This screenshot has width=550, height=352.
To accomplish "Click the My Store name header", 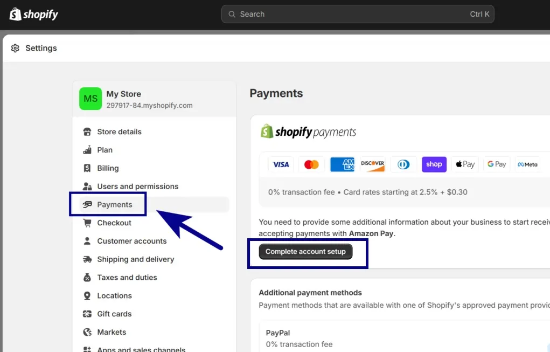I will 123,94.
